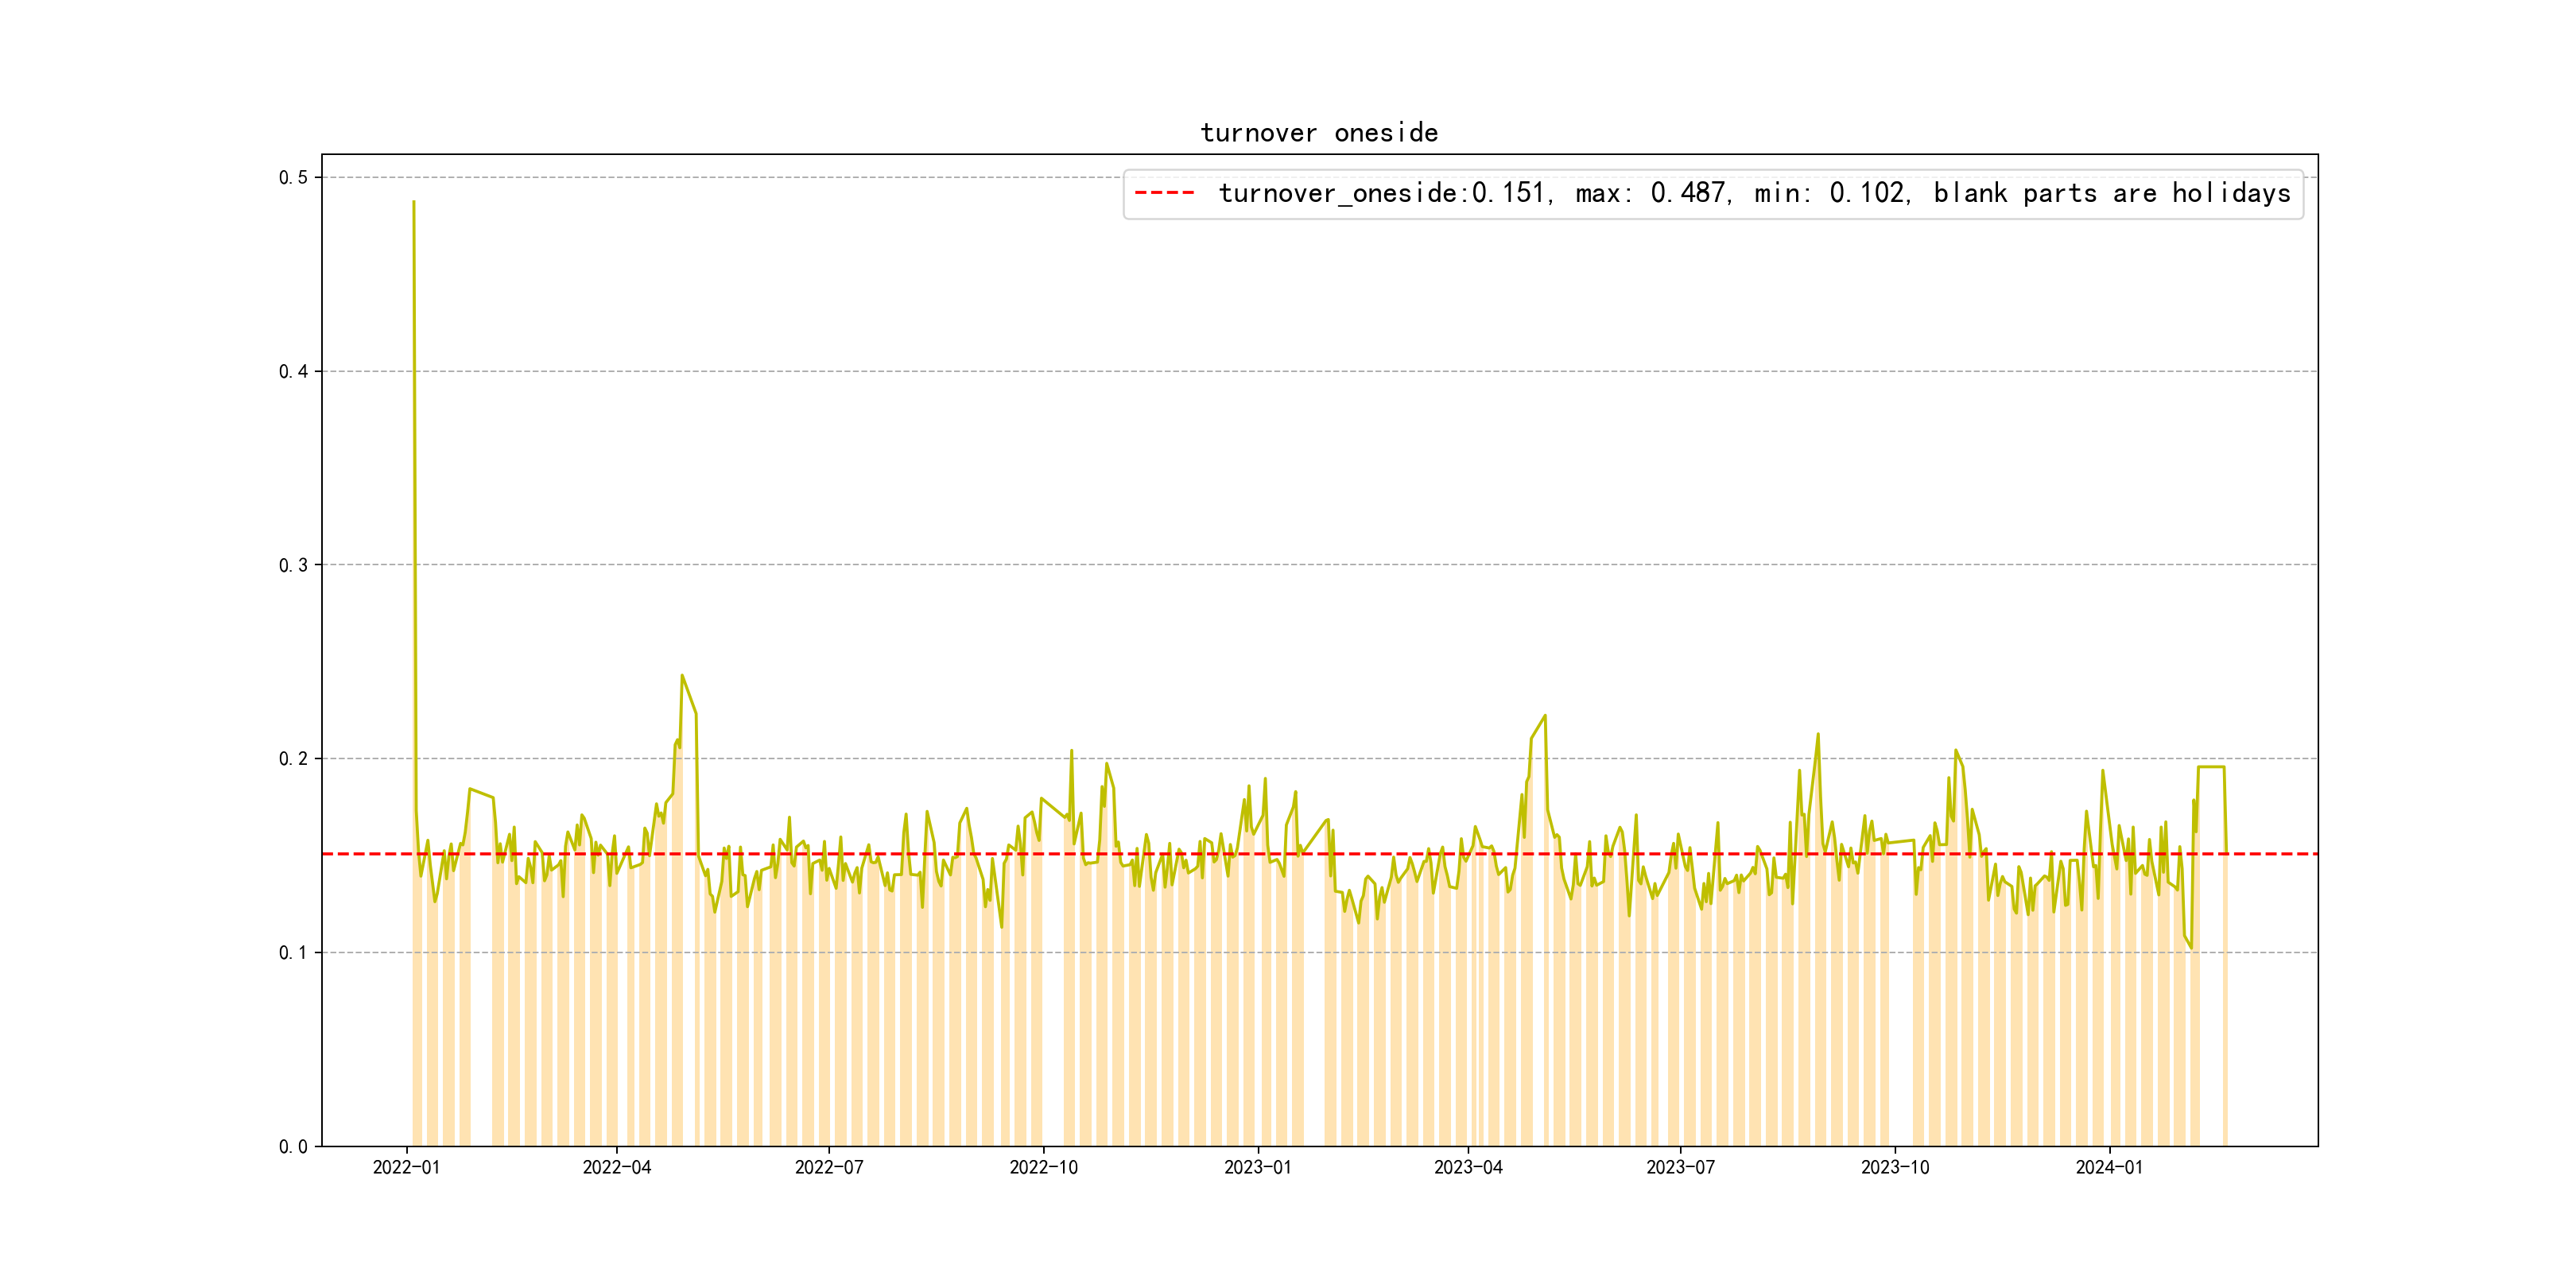Screen dimensions: 2576x1288
Task: Click the '0.4' y-axis tick label
Action: (x=293, y=372)
